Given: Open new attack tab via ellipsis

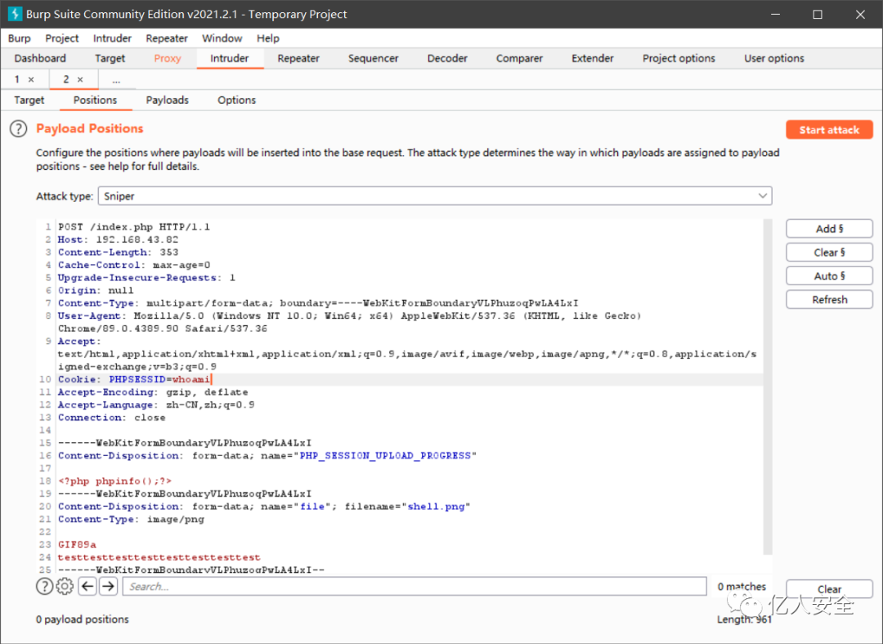Looking at the screenshot, I should [x=116, y=80].
